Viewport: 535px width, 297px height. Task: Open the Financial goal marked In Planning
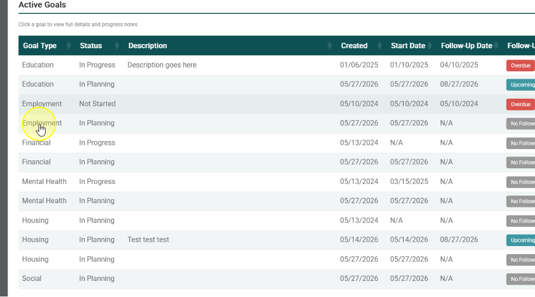pyautogui.click(x=277, y=162)
